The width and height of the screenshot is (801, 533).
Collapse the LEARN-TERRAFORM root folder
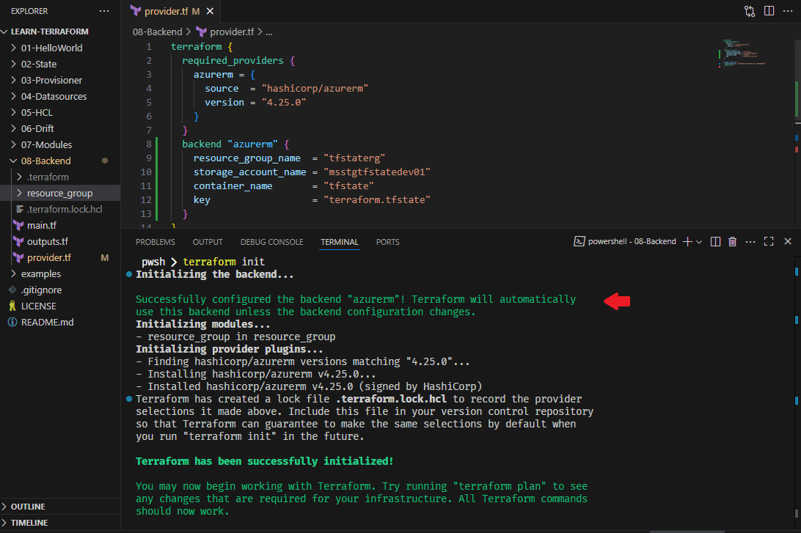pyautogui.click(x=4, y=32)
